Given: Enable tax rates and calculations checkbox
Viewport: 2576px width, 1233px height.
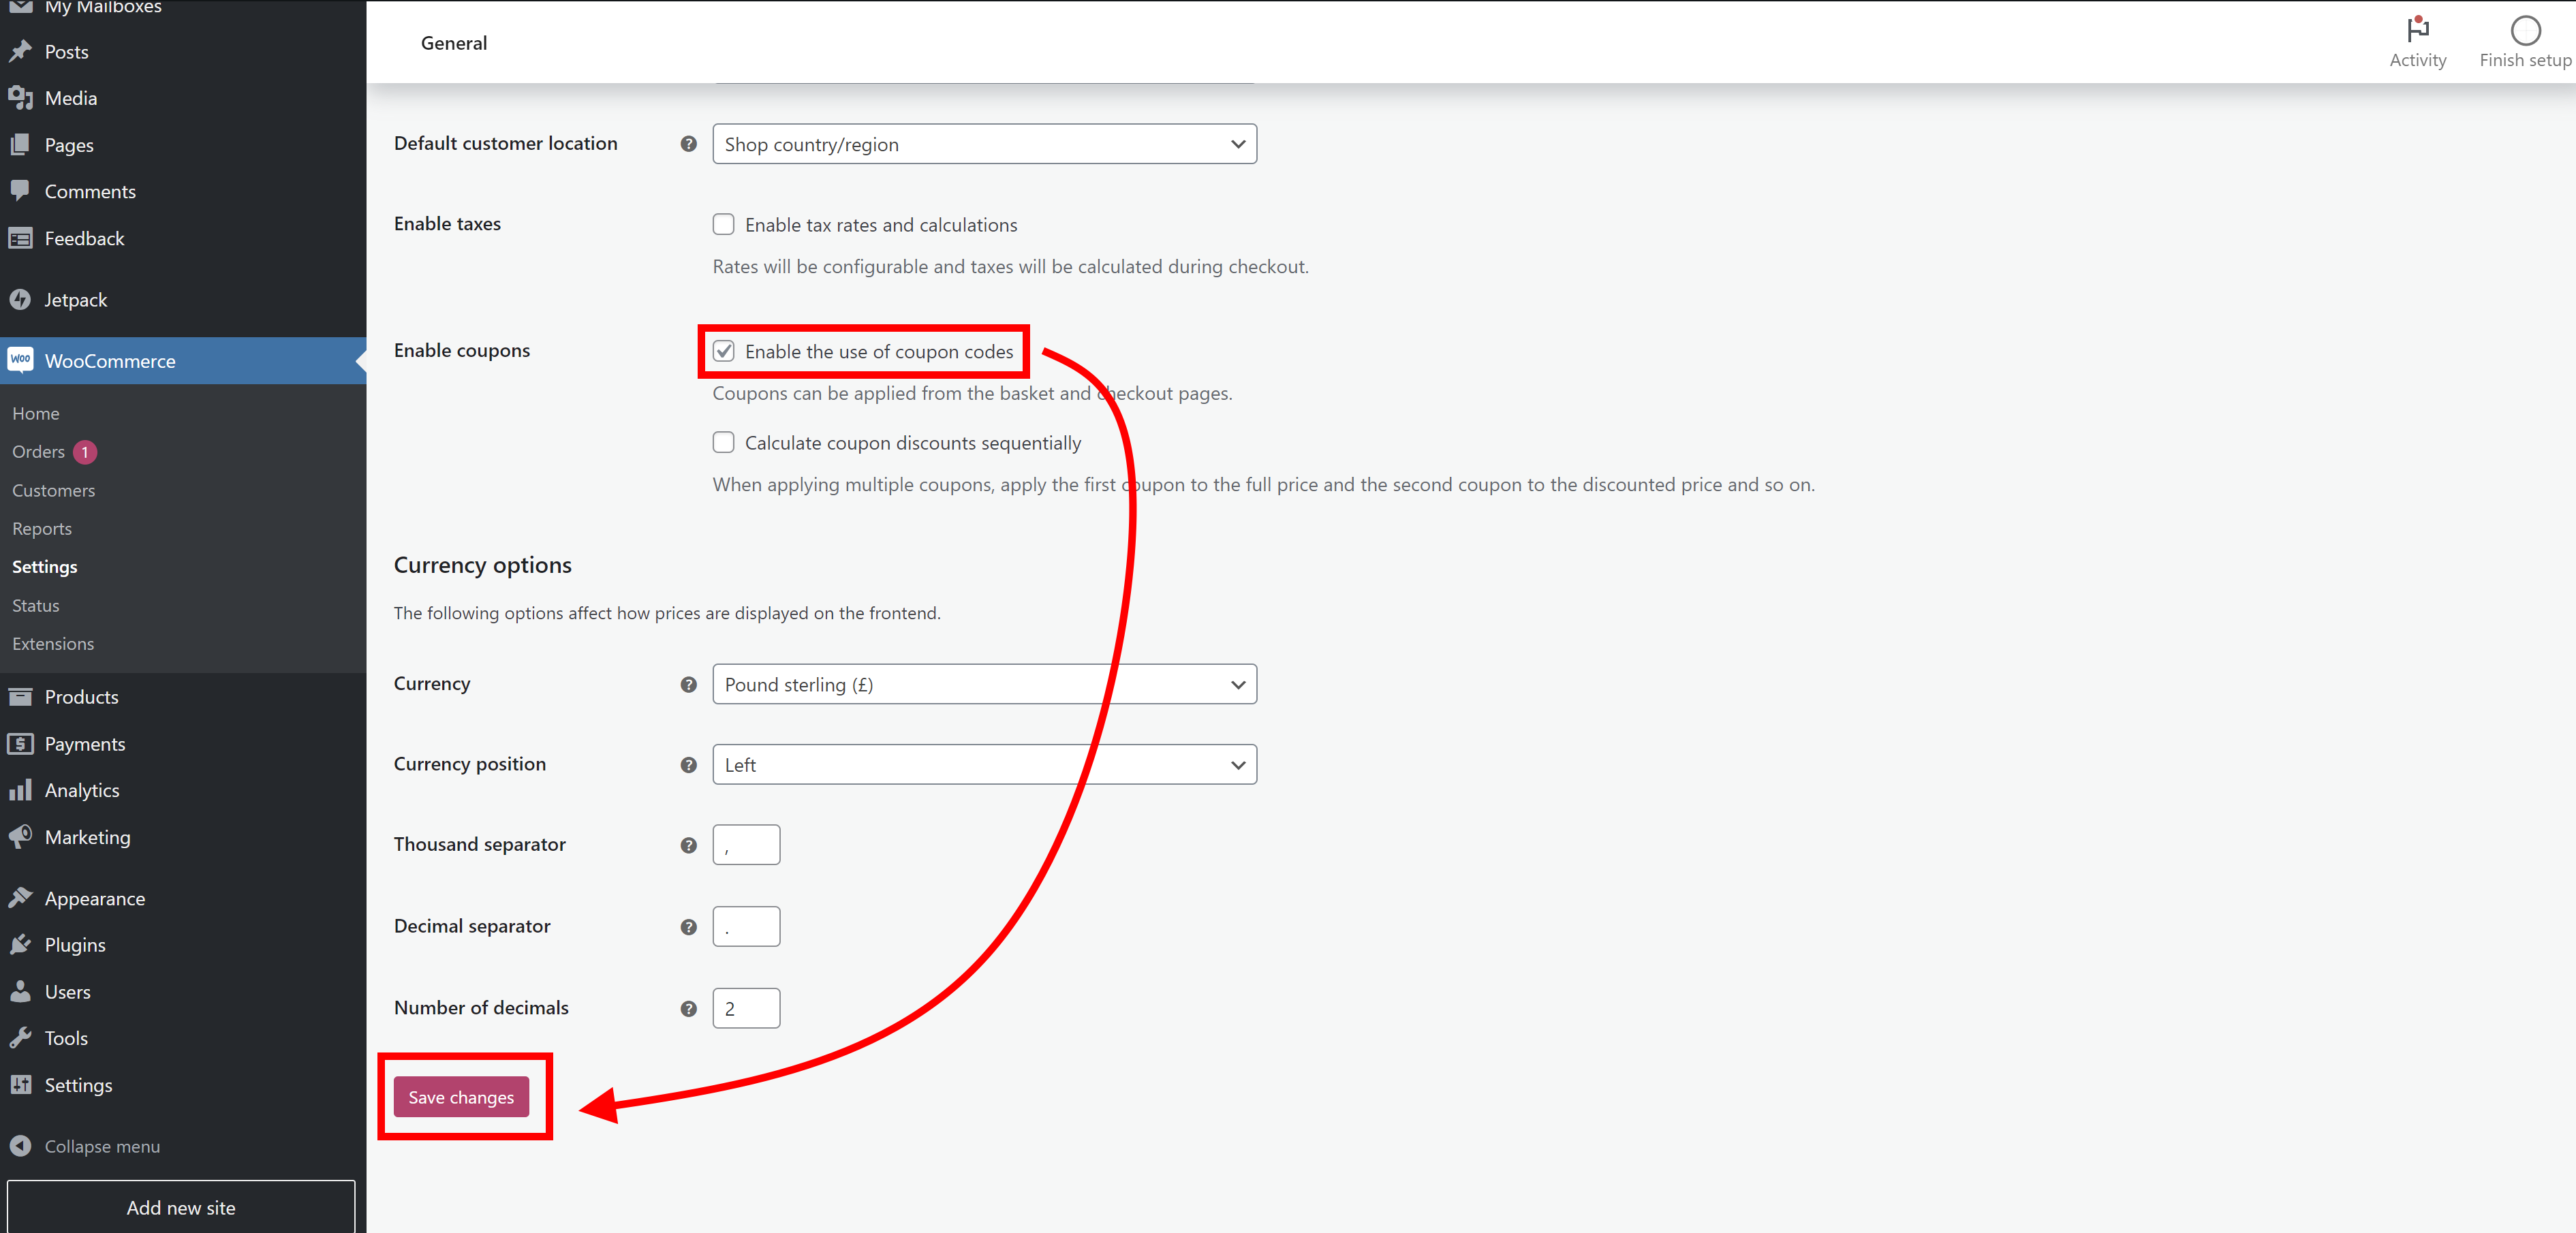Looking at the screenshot, I should [723, 224].
